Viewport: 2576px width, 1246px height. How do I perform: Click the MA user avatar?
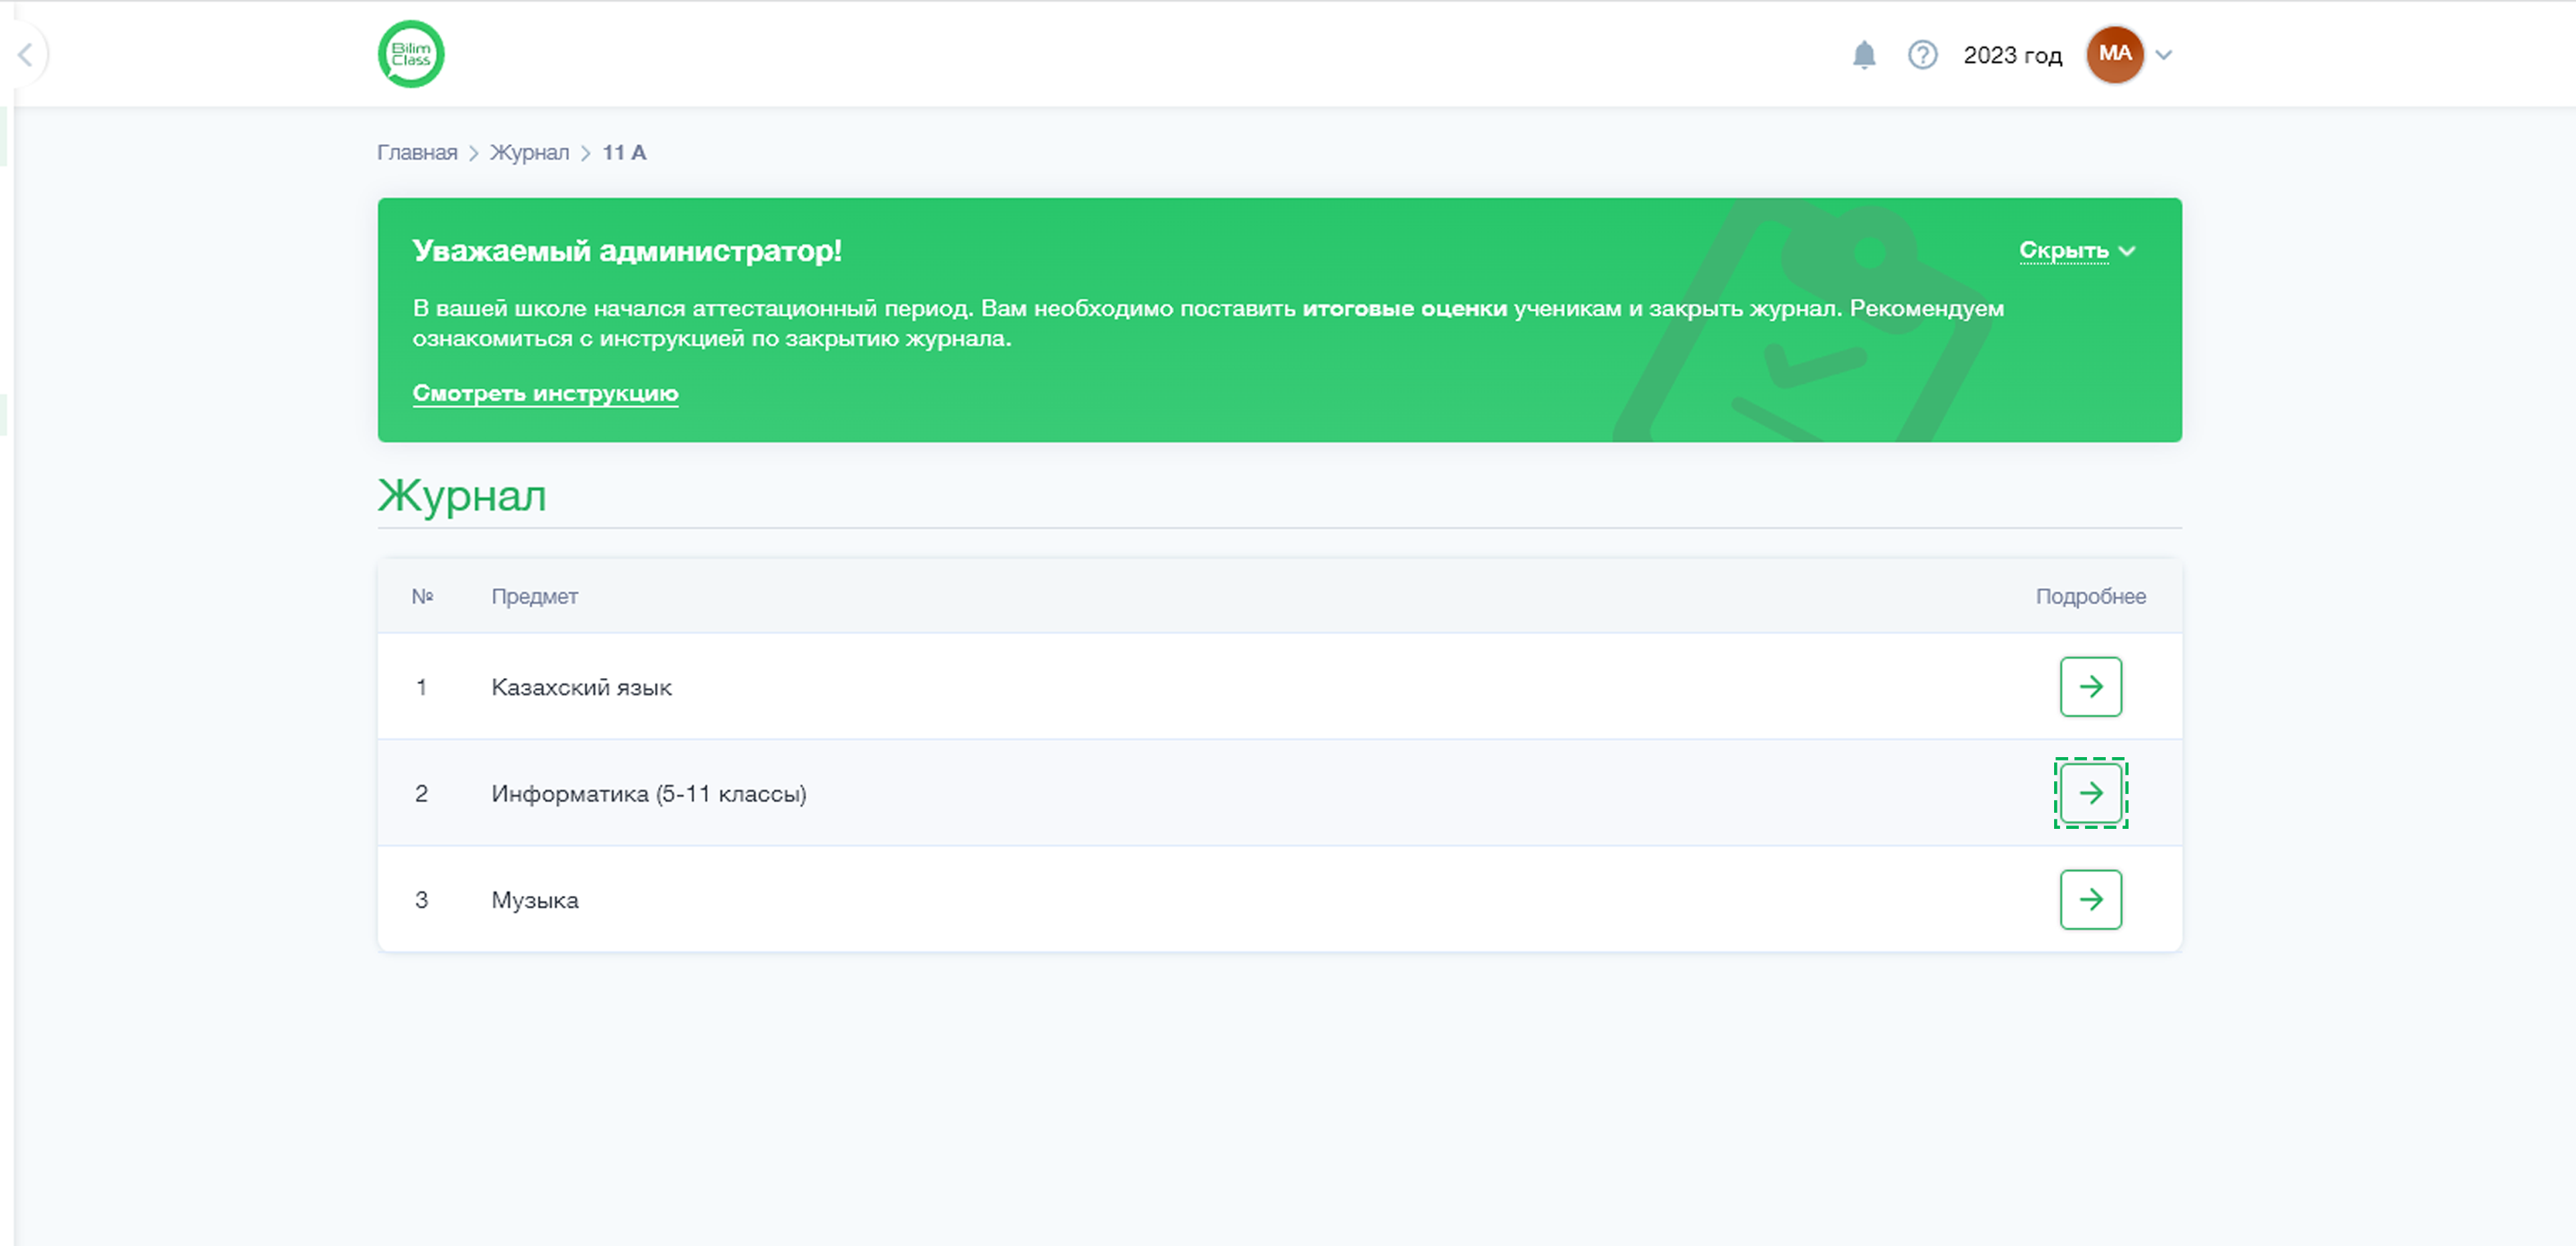[x=2114, y=54]
